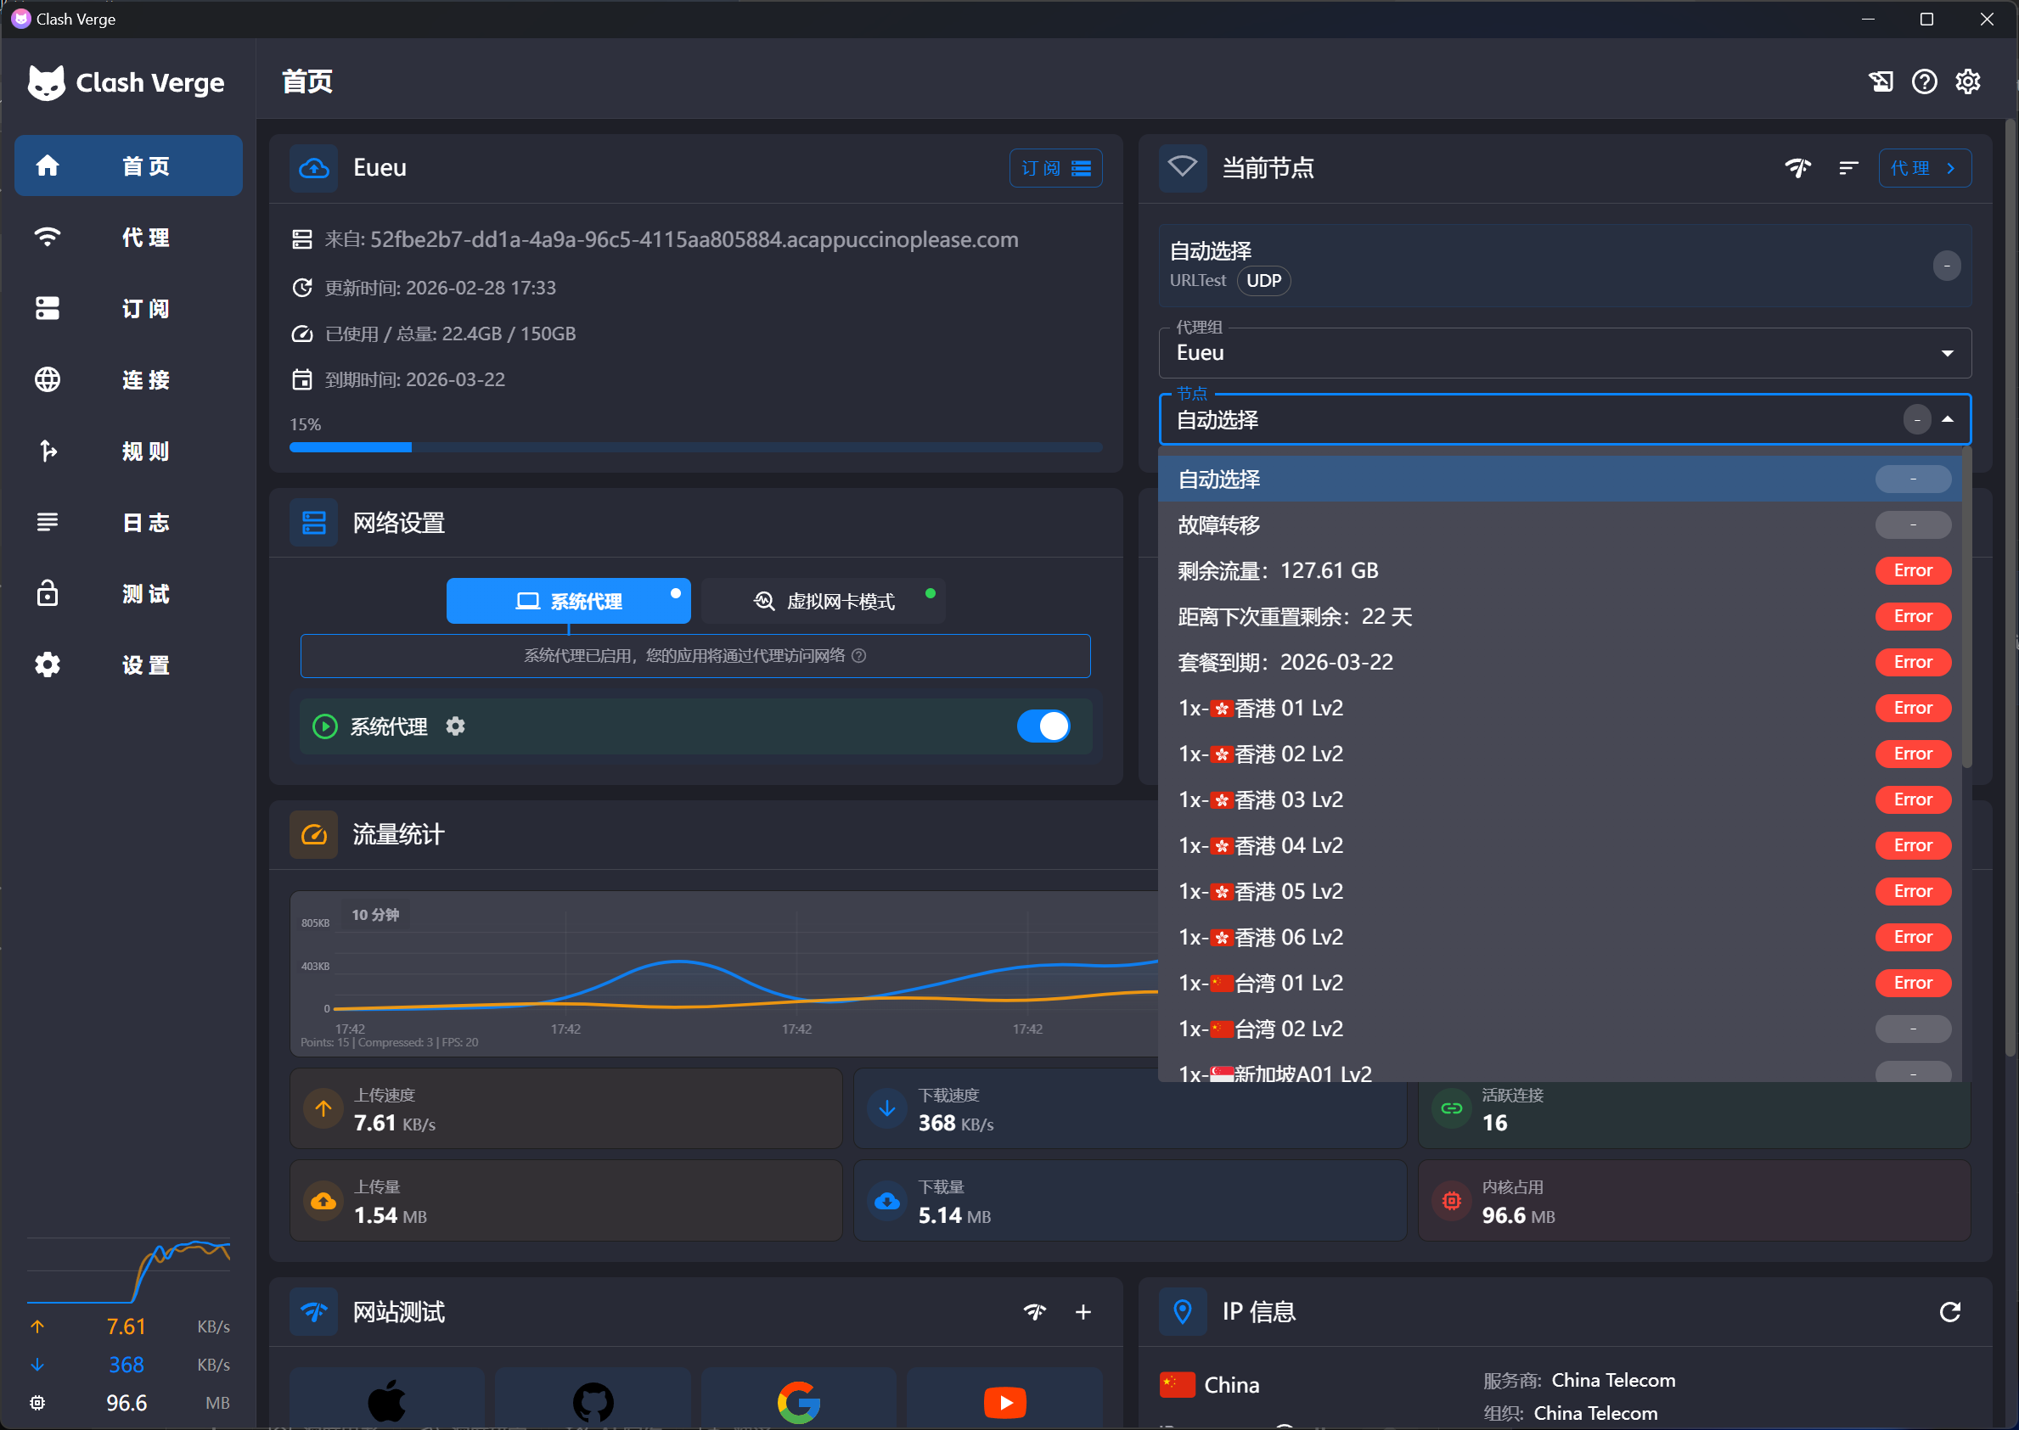
Task: Click the subscription (订阅) button on Eueu card
Action: [1054, 167]
